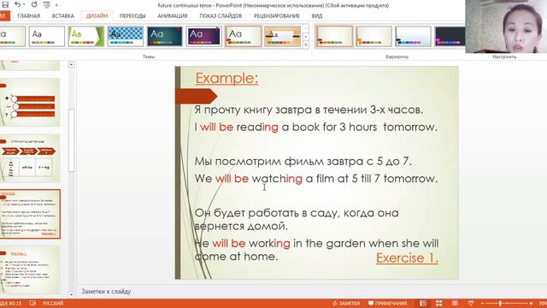Choose the dark black variant
This screenshot has width=547, height=308.
(x=450, y=36)
